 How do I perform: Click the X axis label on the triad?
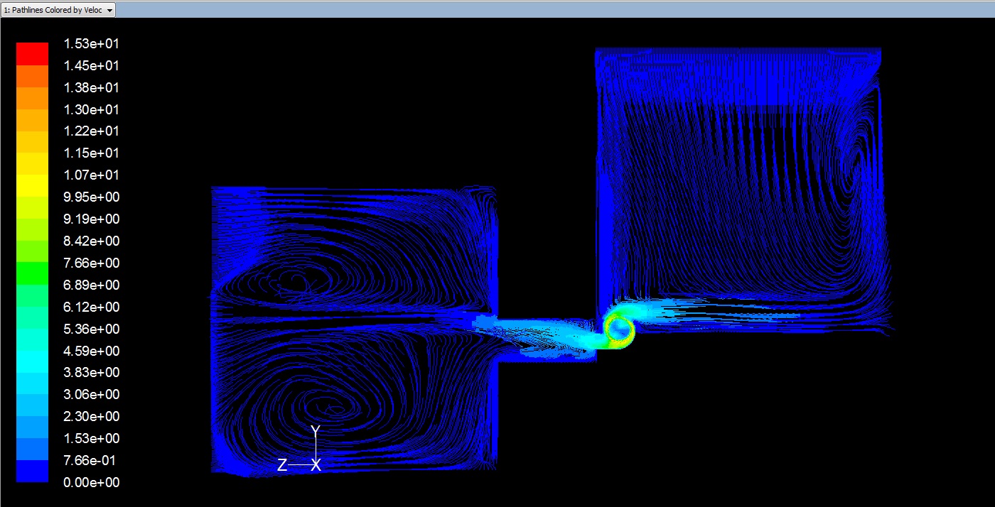coord(316,465)
